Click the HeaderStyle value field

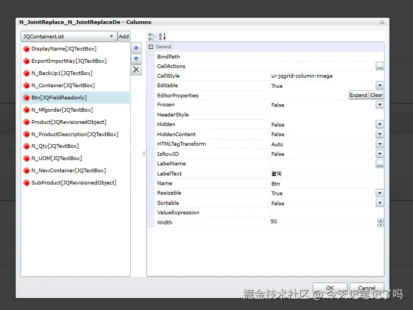click(x=326, y=114)
